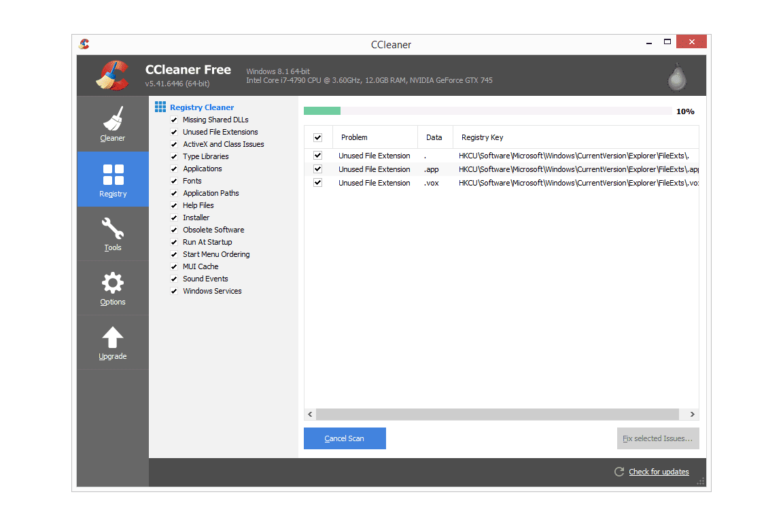Open the Cleaner section broom icon
Image resolution: width=783 pixels, height=522 pixels.
pos(113,118)
